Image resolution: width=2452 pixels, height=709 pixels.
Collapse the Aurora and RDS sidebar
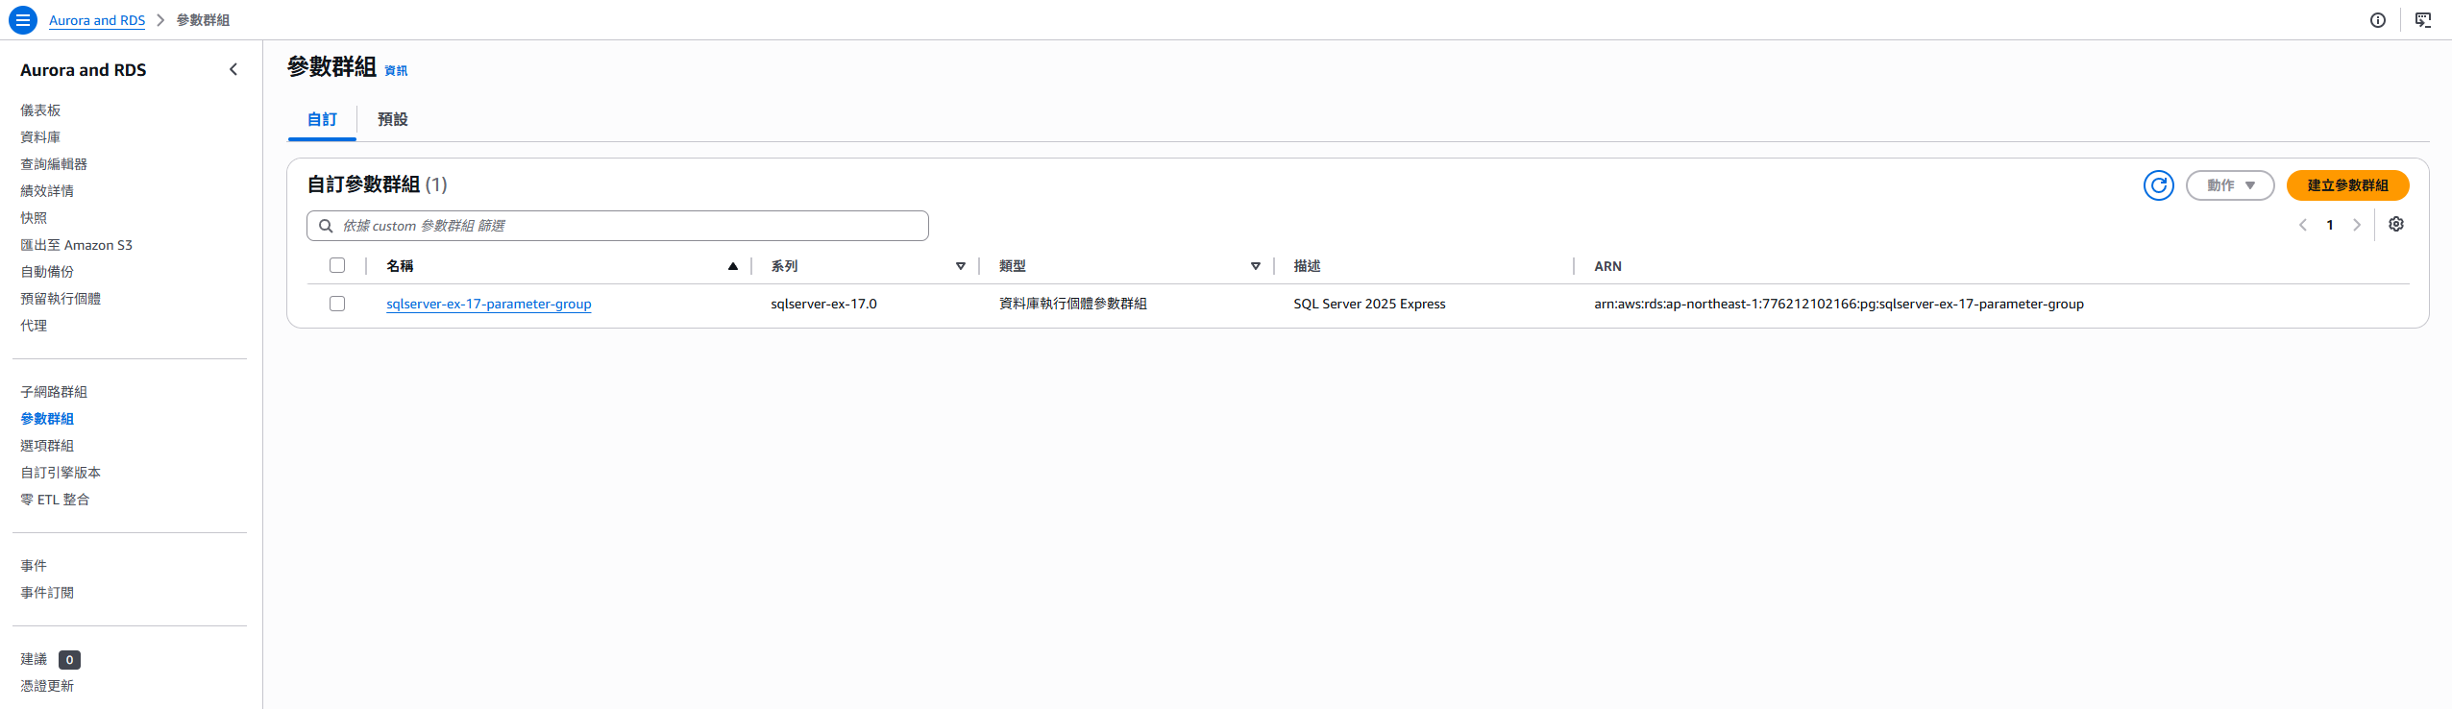(x=233, y=69)
